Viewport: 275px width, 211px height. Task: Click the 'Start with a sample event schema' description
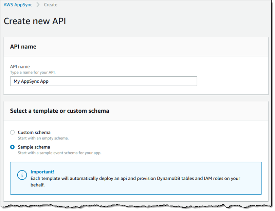(59, 153)
